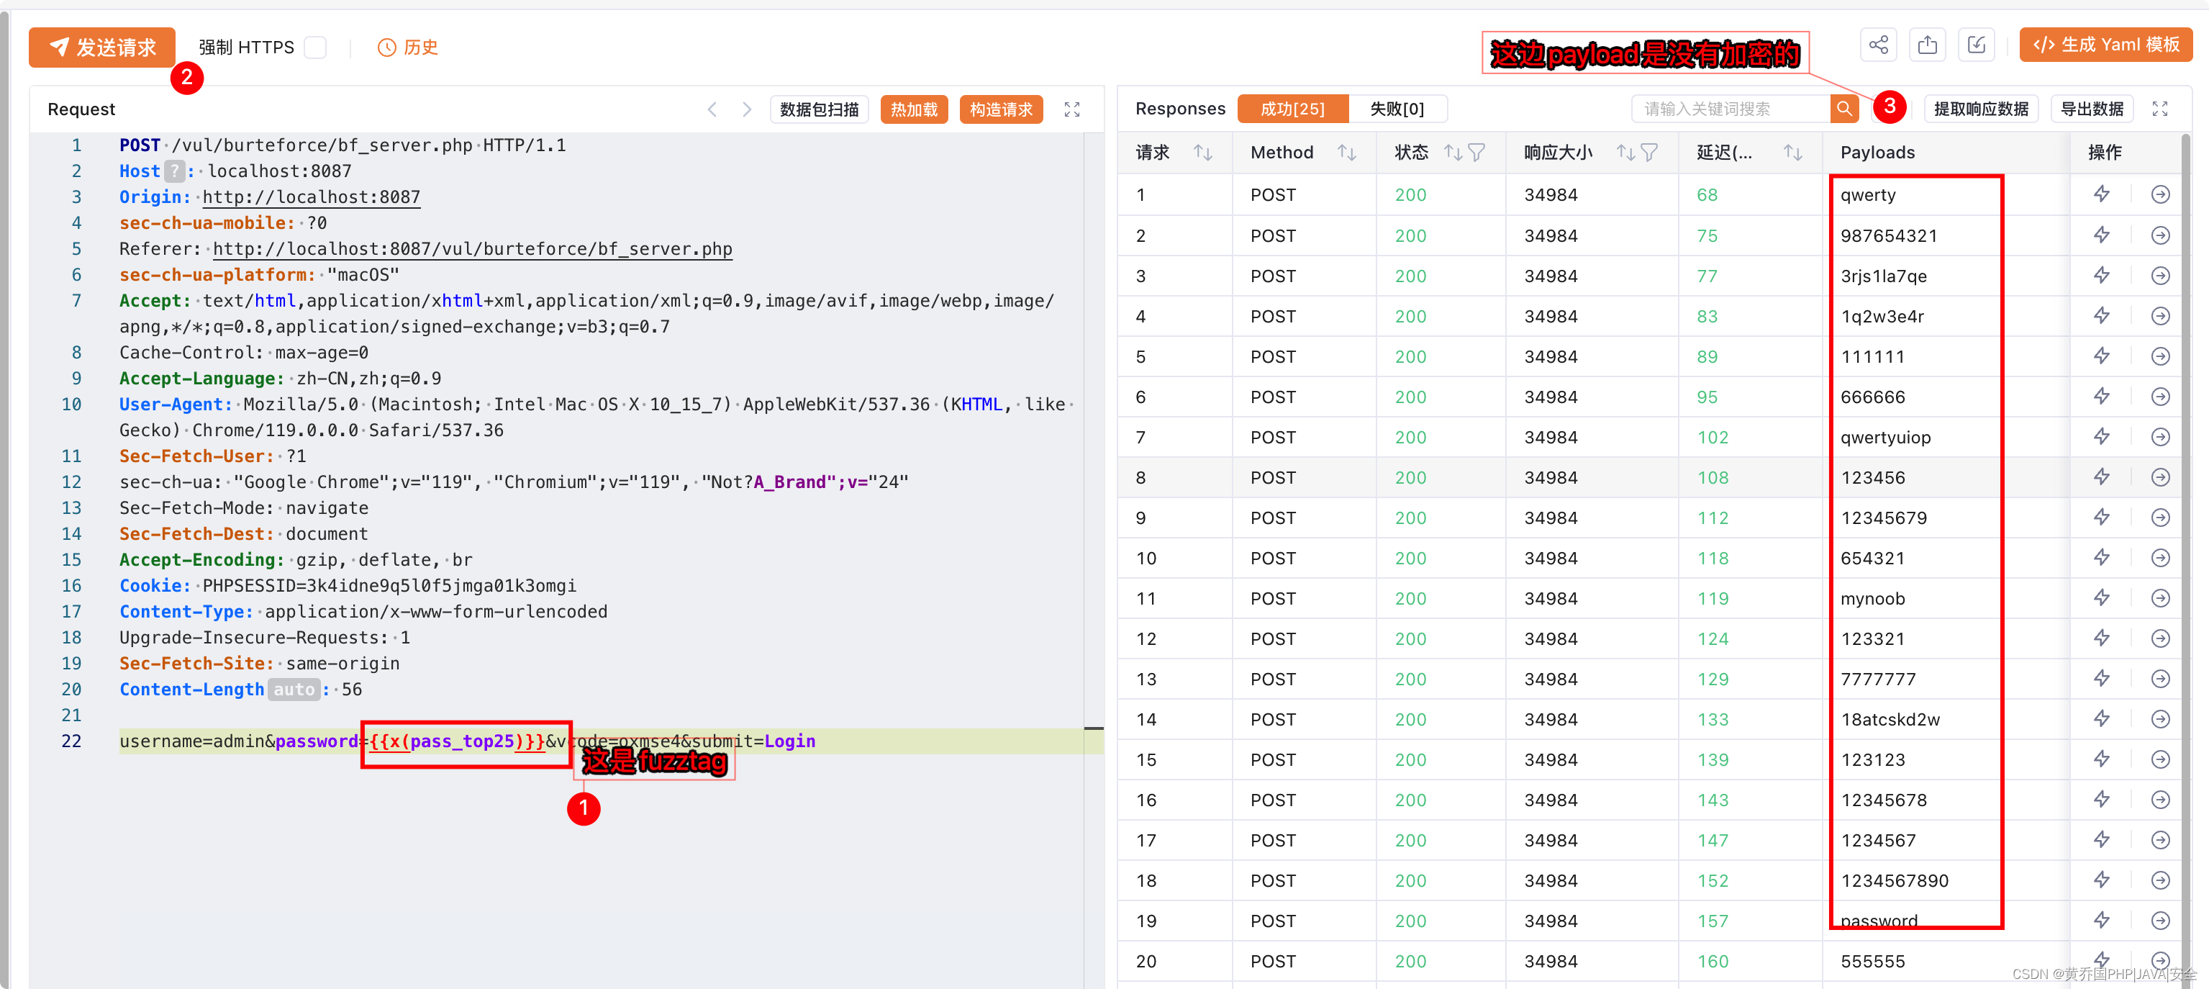Select payload cell 1234567890
Viewport: 2209px width, 989px height.
tap(1895, 881)
